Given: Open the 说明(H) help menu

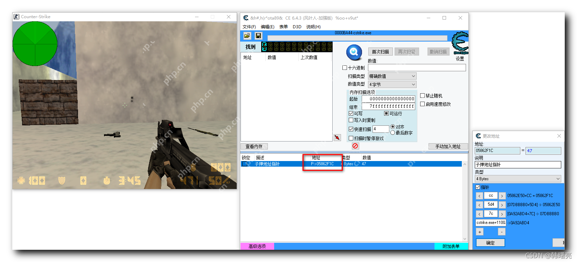Looking at the screenshot, I should [313, 27].
